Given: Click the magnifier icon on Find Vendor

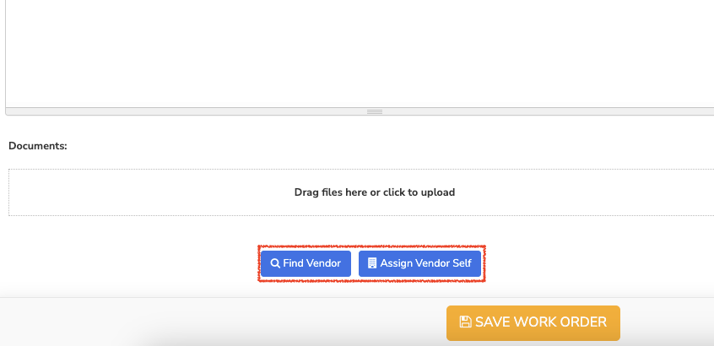Looking at the screenshot, I should (x=275, y=263).
